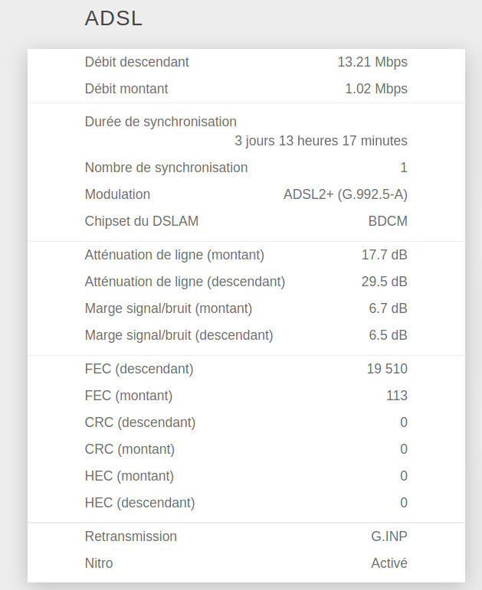Click the Atténuation de ligne (montant) label
The image size is (482, 590).
[175, 255]
